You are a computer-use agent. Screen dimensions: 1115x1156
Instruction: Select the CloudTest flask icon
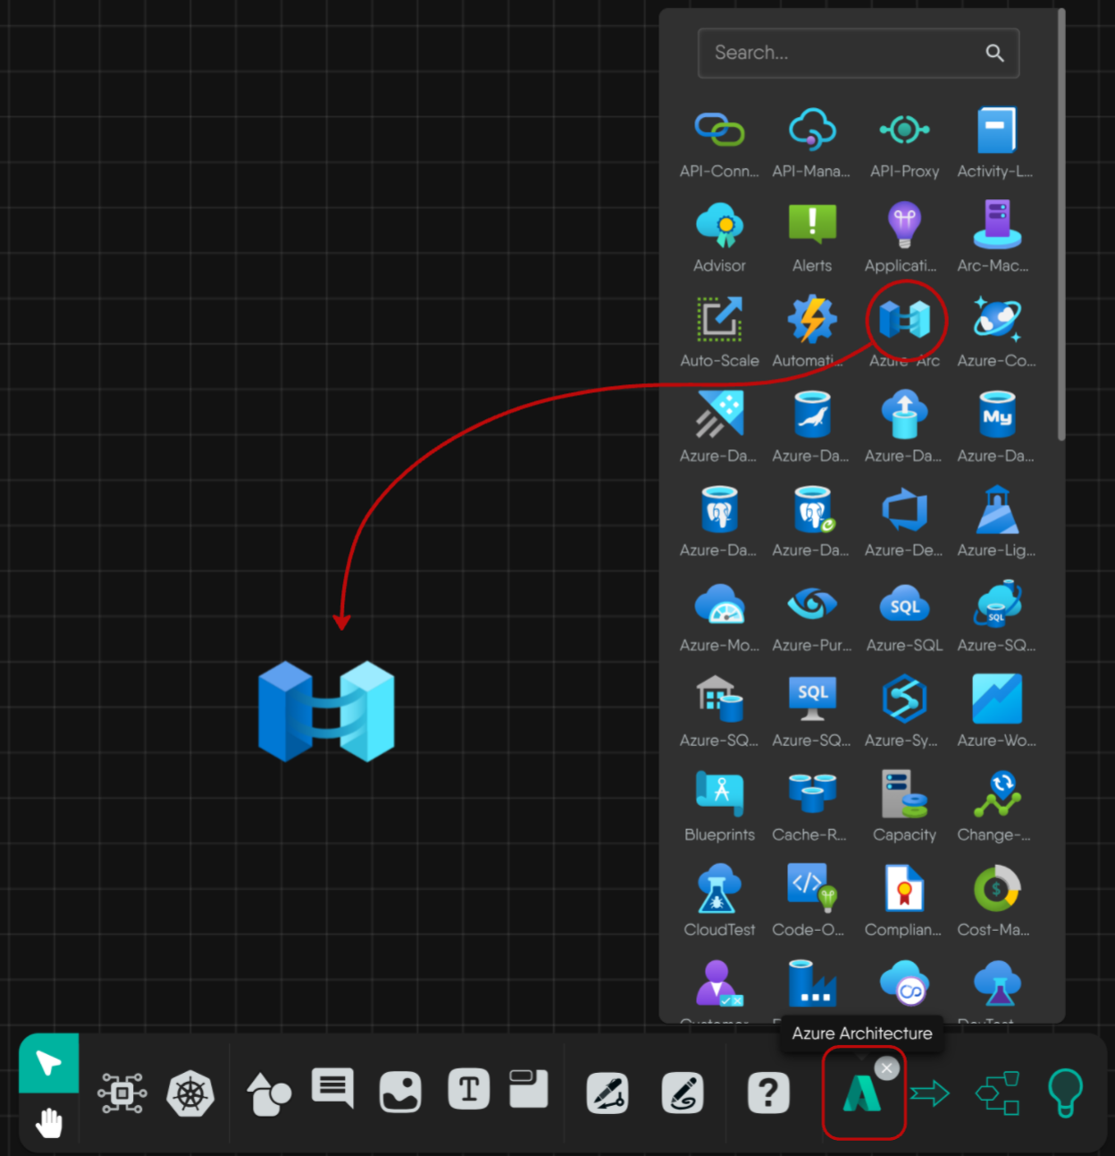point(719,888)
